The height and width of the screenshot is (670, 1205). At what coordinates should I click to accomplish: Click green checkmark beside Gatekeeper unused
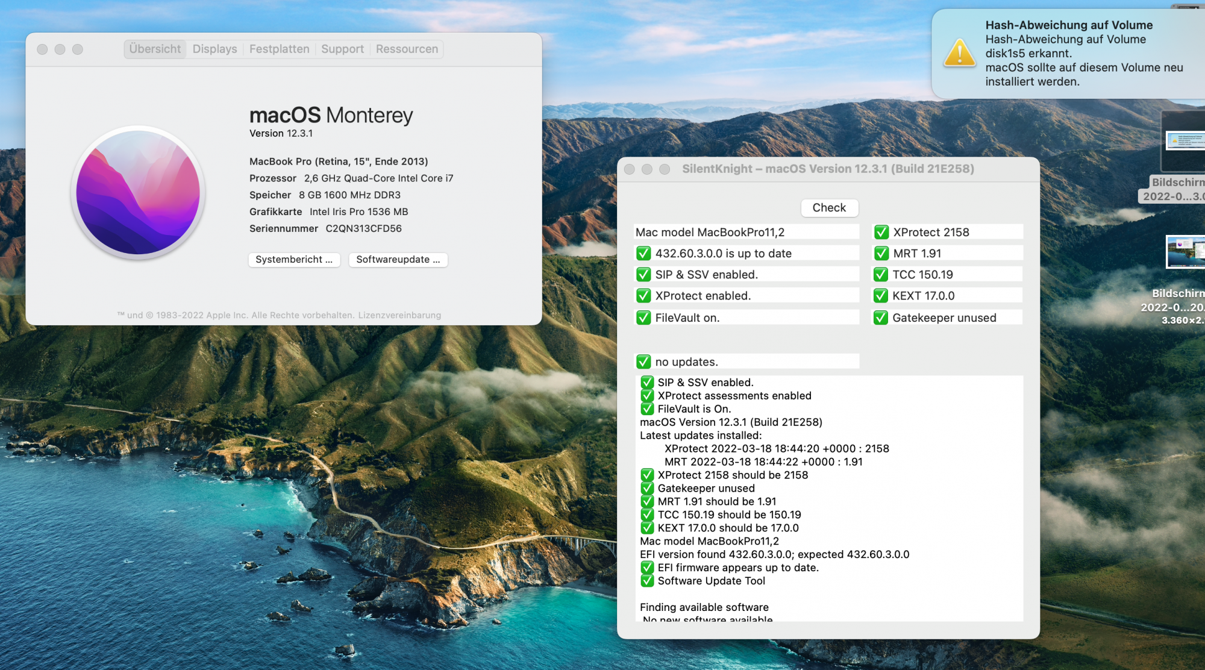[x=881, y=318]
